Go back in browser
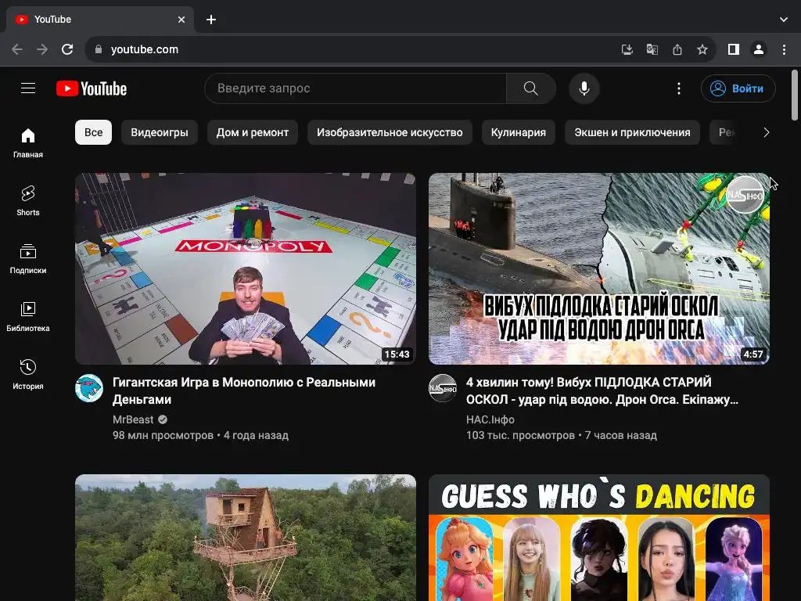 pyautogui.click(x=17, y=49)
